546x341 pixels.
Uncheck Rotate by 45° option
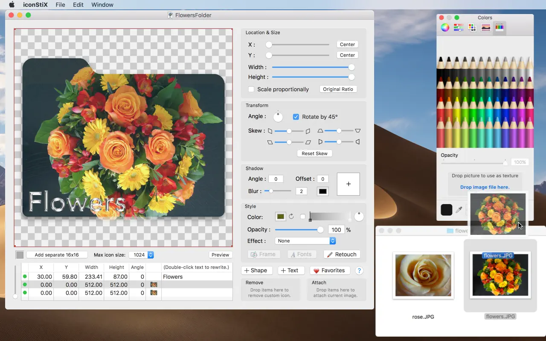pos(296,117)
